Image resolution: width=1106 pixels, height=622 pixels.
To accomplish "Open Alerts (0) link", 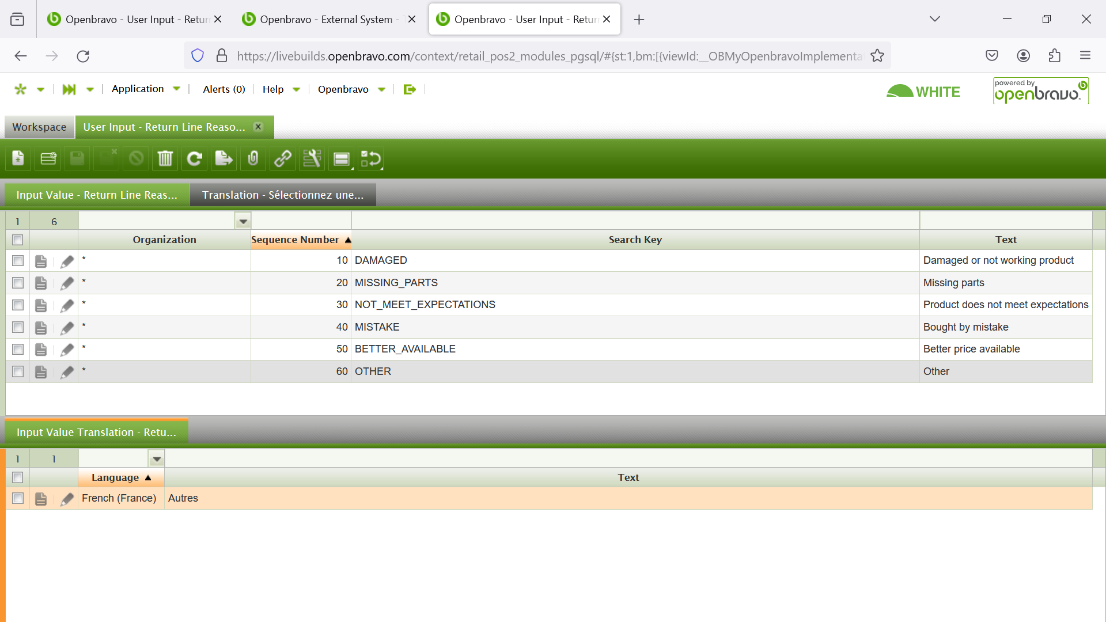I will [x=224, y=89].
